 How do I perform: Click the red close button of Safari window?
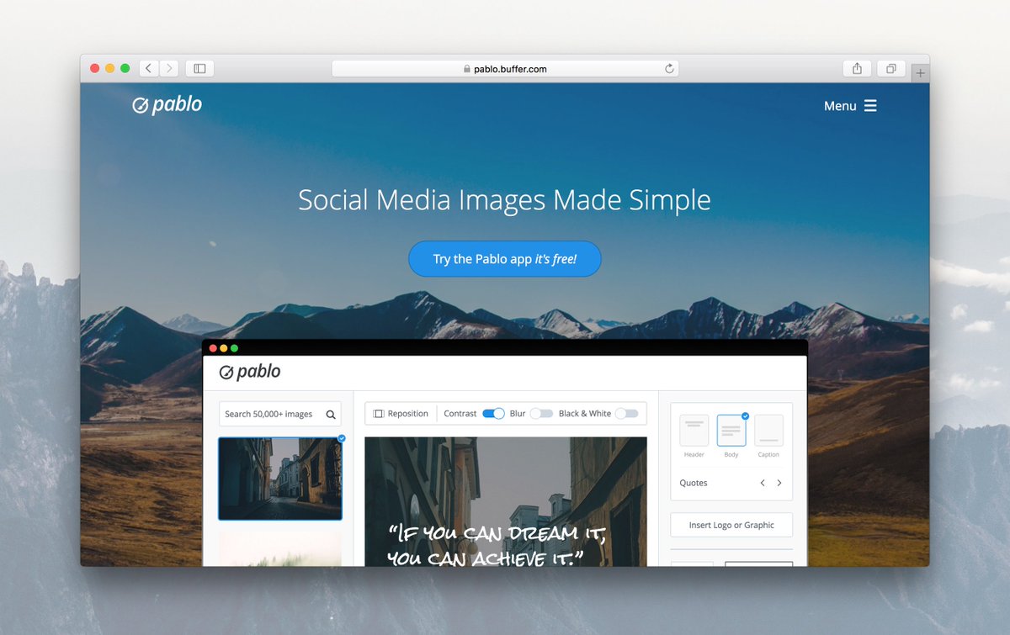pos(95,68)
